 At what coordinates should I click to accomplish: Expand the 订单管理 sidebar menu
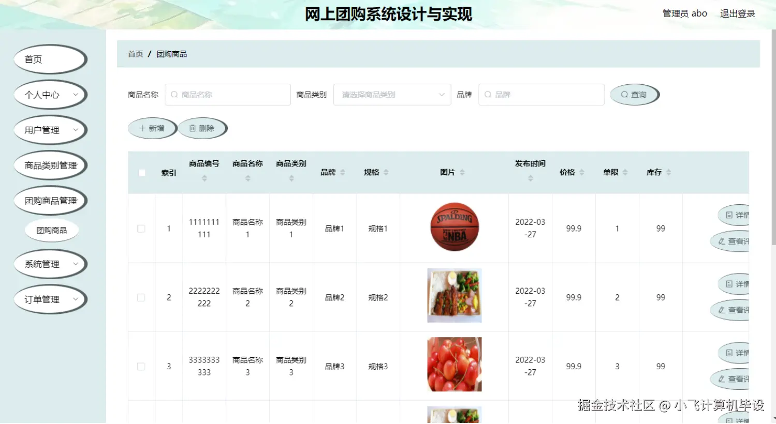click(51, 299)
